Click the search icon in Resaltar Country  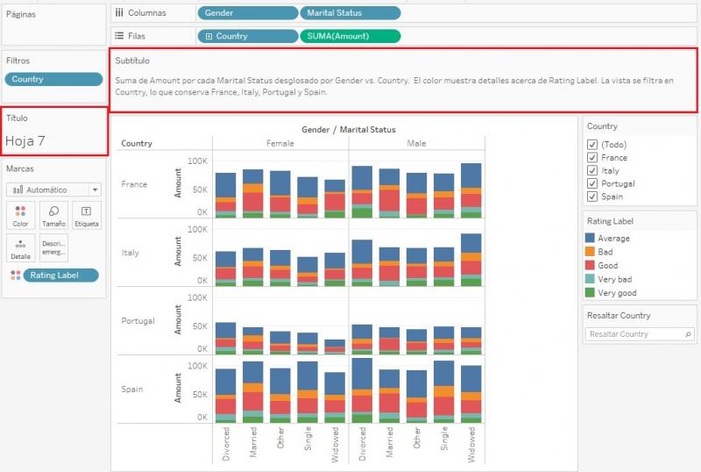[688, 334]
